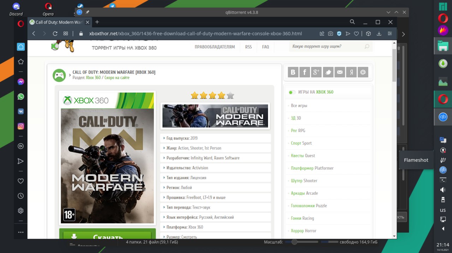Open qBittorrent in the taskbar
This screenshot has width=452, height=253.
click(443, 117)
